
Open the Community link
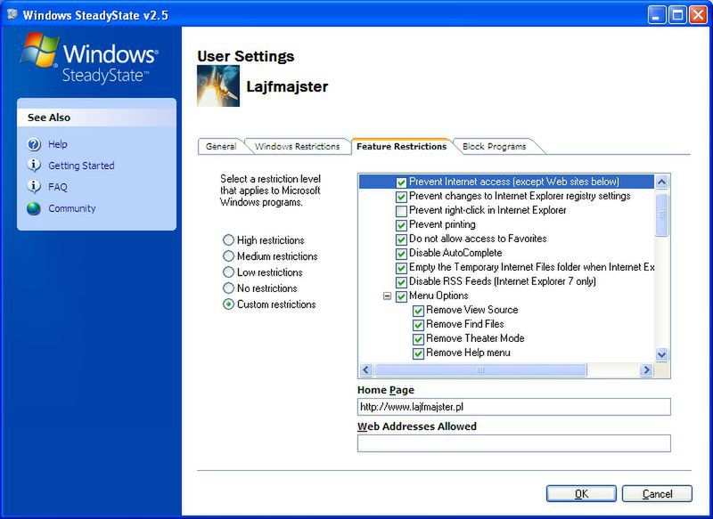click(x=72, y=208)
